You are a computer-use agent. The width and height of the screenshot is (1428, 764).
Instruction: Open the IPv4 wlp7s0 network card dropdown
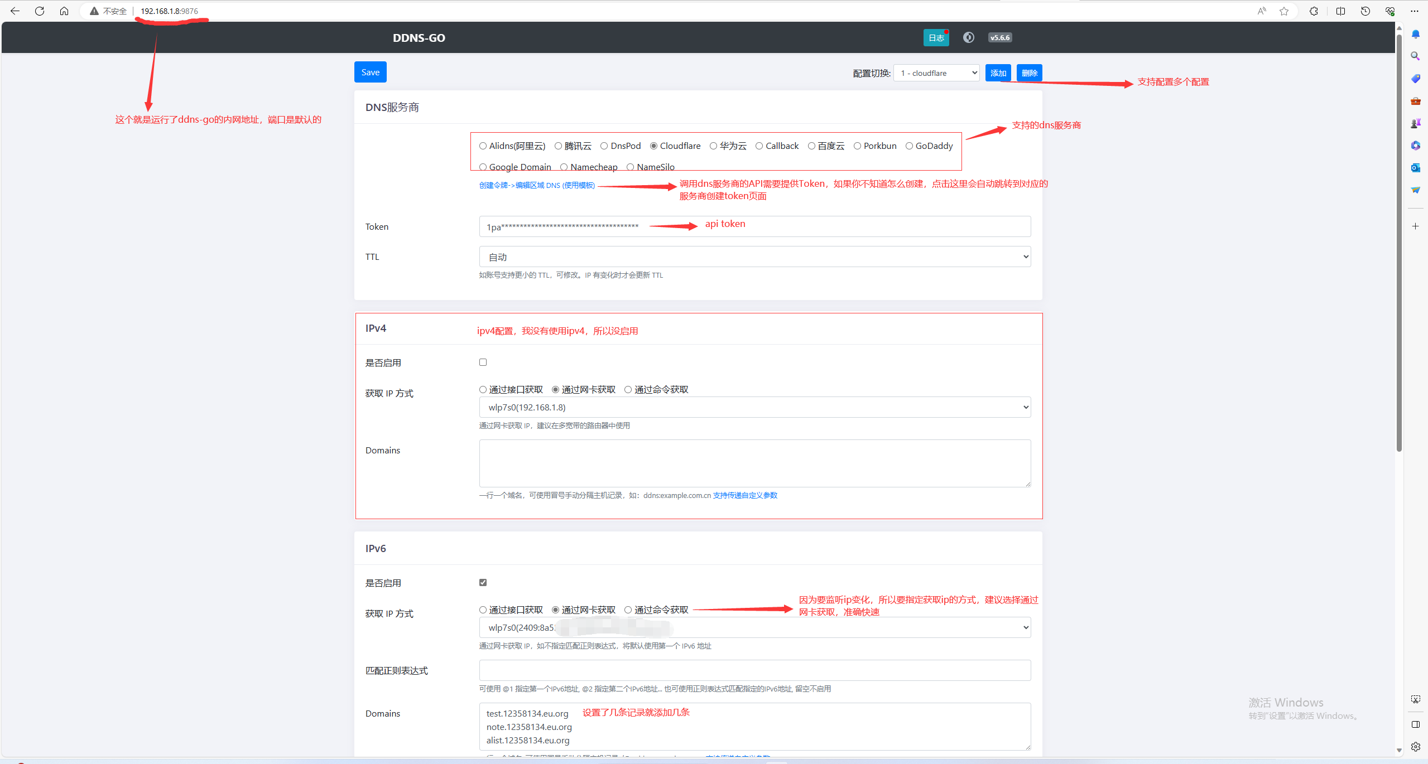754,408
